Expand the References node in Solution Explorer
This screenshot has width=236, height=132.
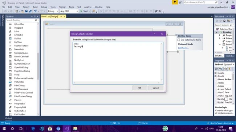(220, 38)
